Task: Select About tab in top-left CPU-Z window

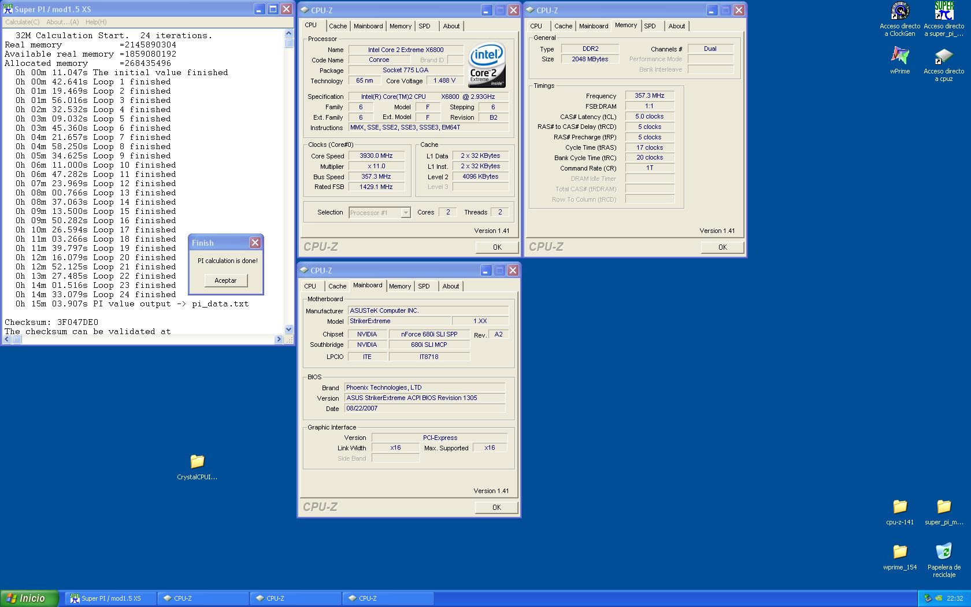Action: pos(451,26)
